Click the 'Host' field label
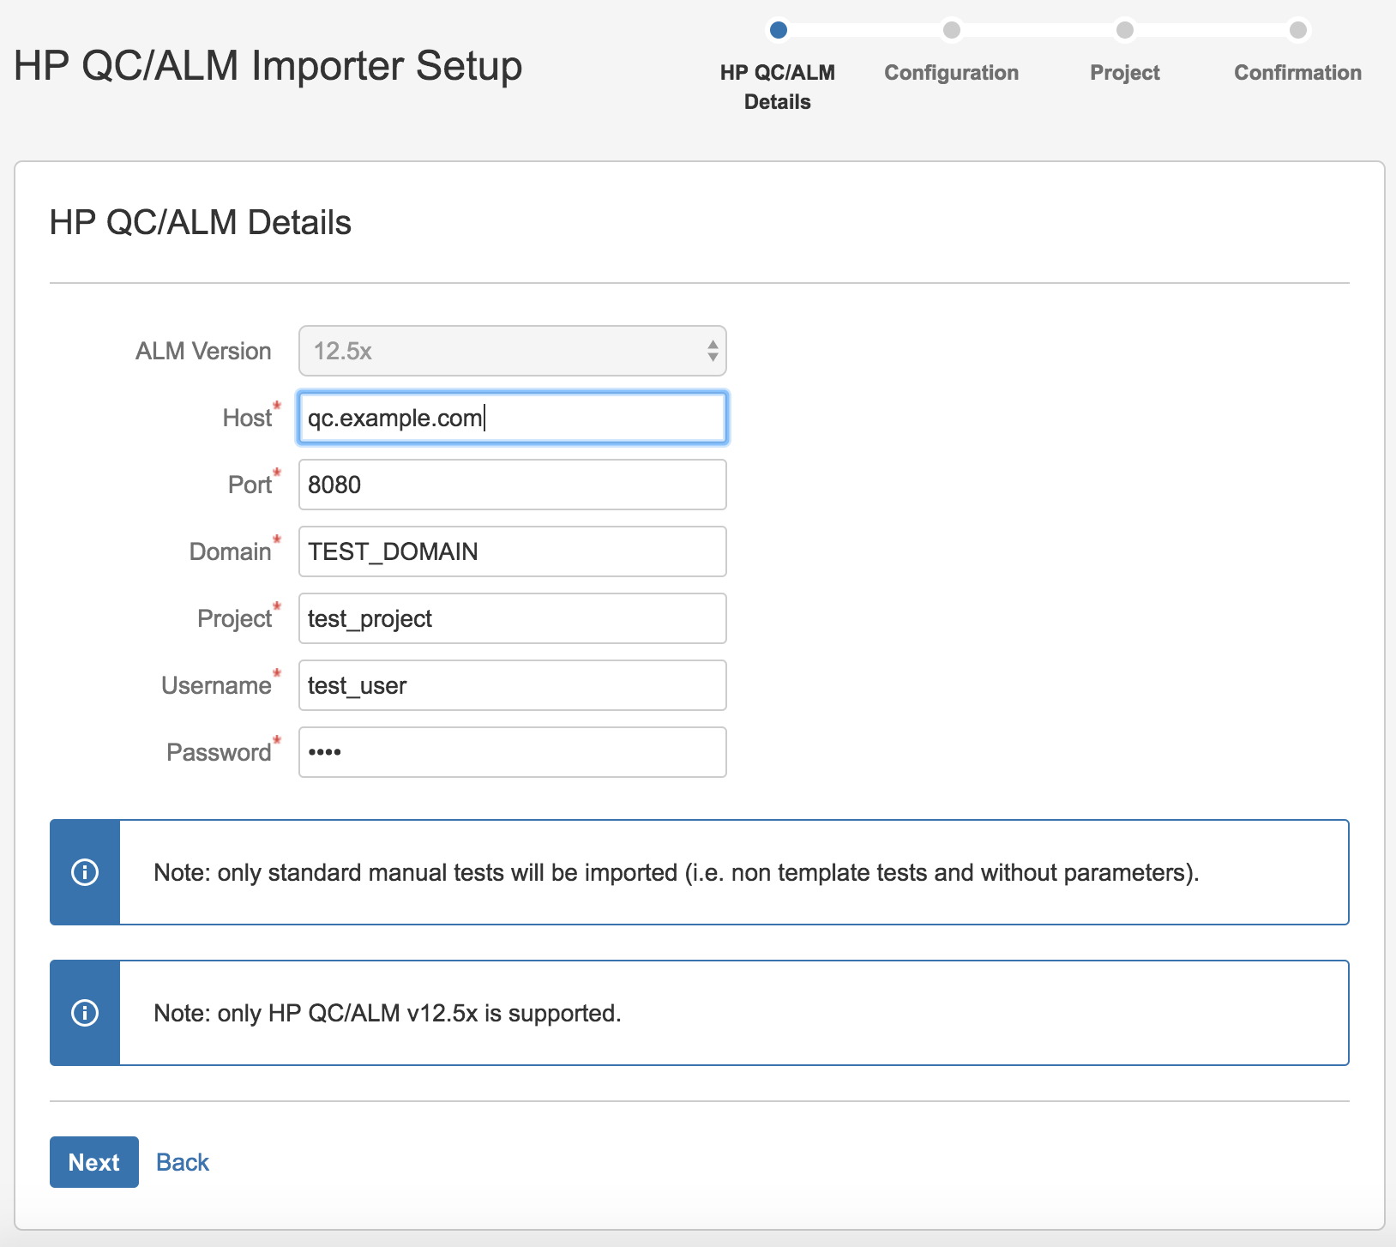 point(247,418)
